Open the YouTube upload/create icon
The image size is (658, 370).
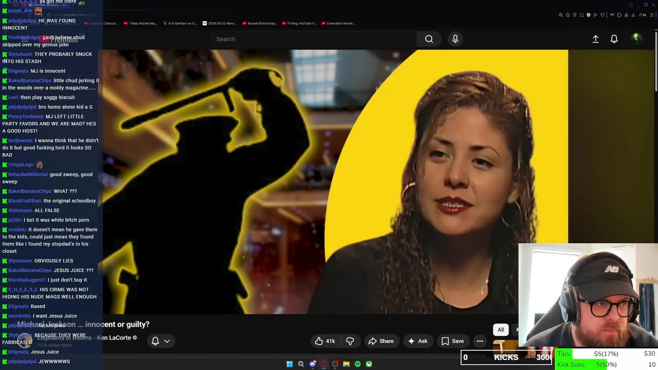point(595,39)
